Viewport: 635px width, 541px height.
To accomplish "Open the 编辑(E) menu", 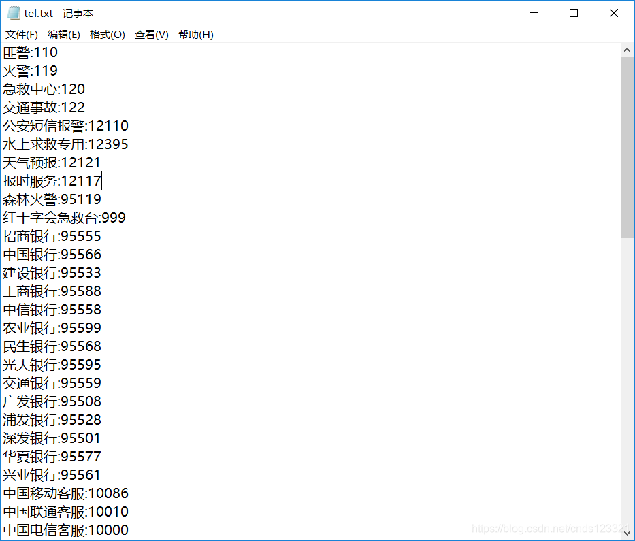I will (x=63, y=35).
